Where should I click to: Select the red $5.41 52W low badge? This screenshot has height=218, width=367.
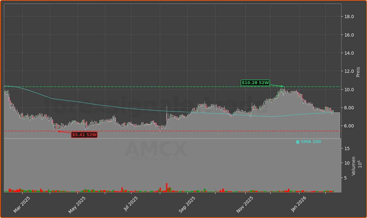(84, 135)
